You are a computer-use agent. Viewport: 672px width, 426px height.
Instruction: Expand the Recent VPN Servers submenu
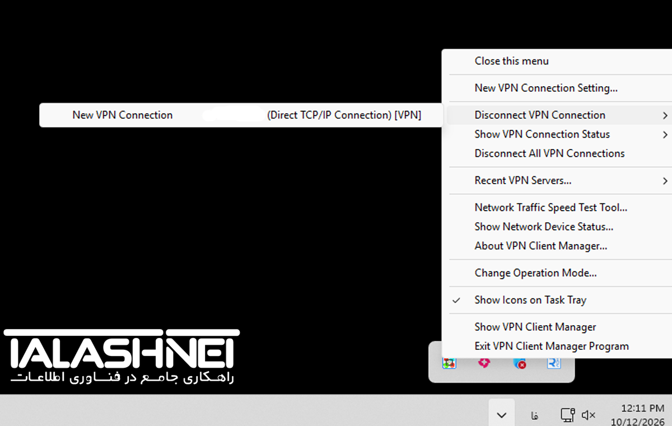click(x=559, y=181)
